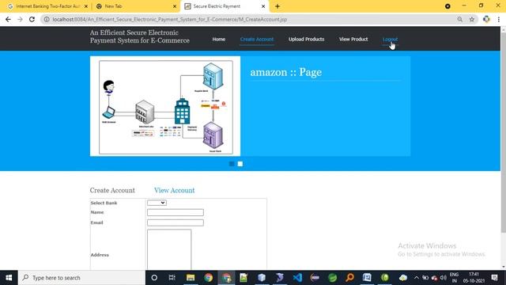Open Cortana circle icon on taskbar
The image size is (506, 285).
point(154,278)
